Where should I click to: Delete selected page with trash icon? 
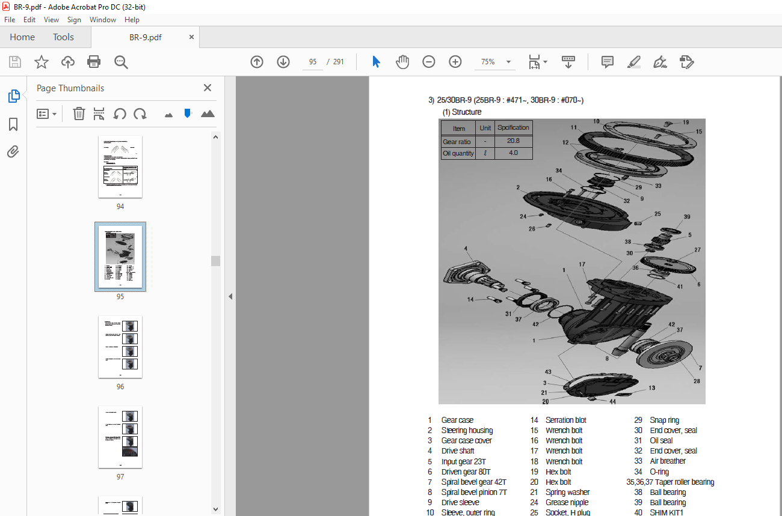pos(79,114)
